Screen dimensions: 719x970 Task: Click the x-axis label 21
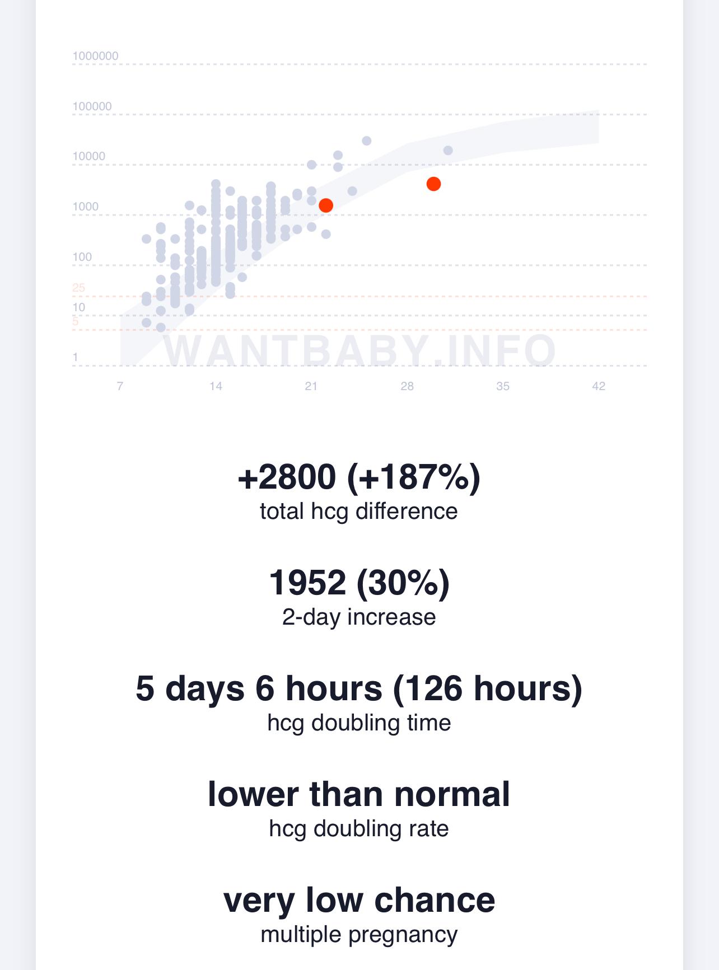point(311,386)
